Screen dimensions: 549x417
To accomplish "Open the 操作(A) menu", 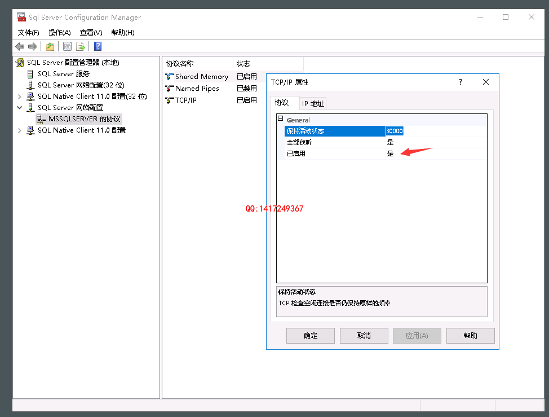I will (59, 33).
